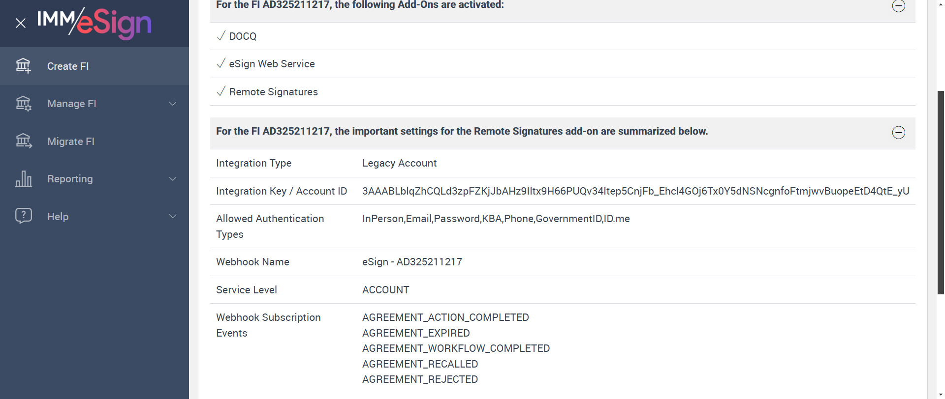Image resolution: width=945 pixels, height=399 pixels.
Task: Close the sidebar with the X icon
Action: (x=21, y=23)
